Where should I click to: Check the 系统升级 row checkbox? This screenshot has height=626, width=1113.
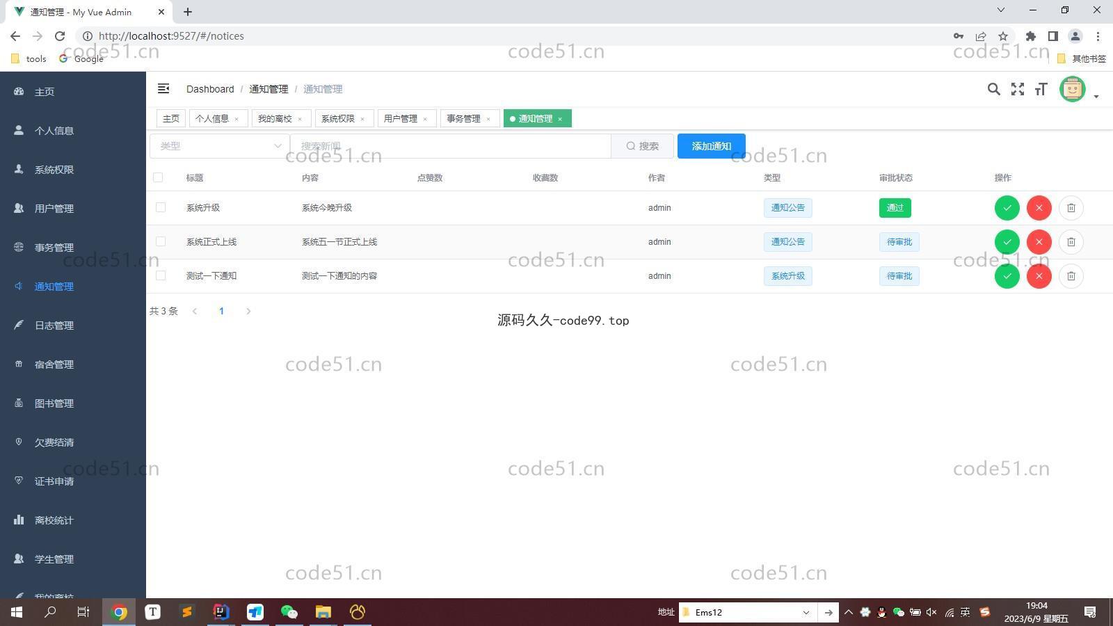click(x=161, y=207)
